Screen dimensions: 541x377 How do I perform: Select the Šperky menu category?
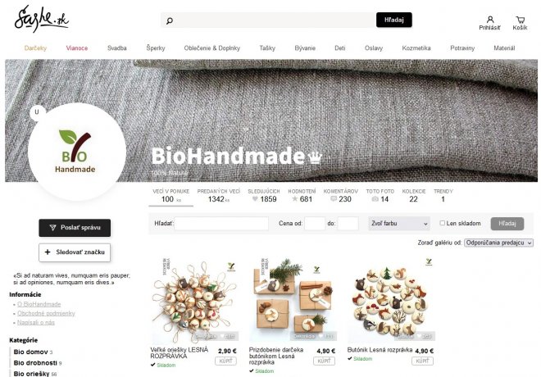[x=156, y=48]
